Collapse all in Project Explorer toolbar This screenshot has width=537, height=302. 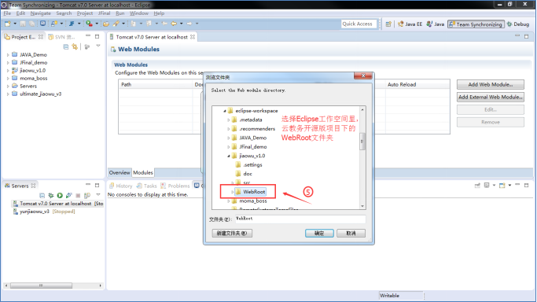pyautogui.click(x=66, y=46)
